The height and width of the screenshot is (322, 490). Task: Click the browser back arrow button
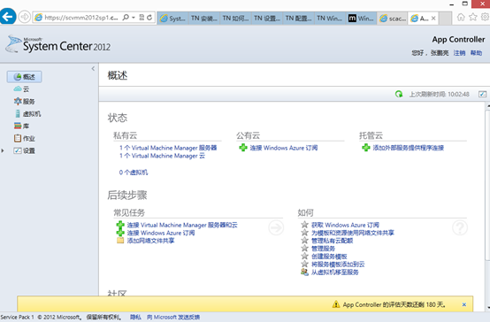(8, 16)
